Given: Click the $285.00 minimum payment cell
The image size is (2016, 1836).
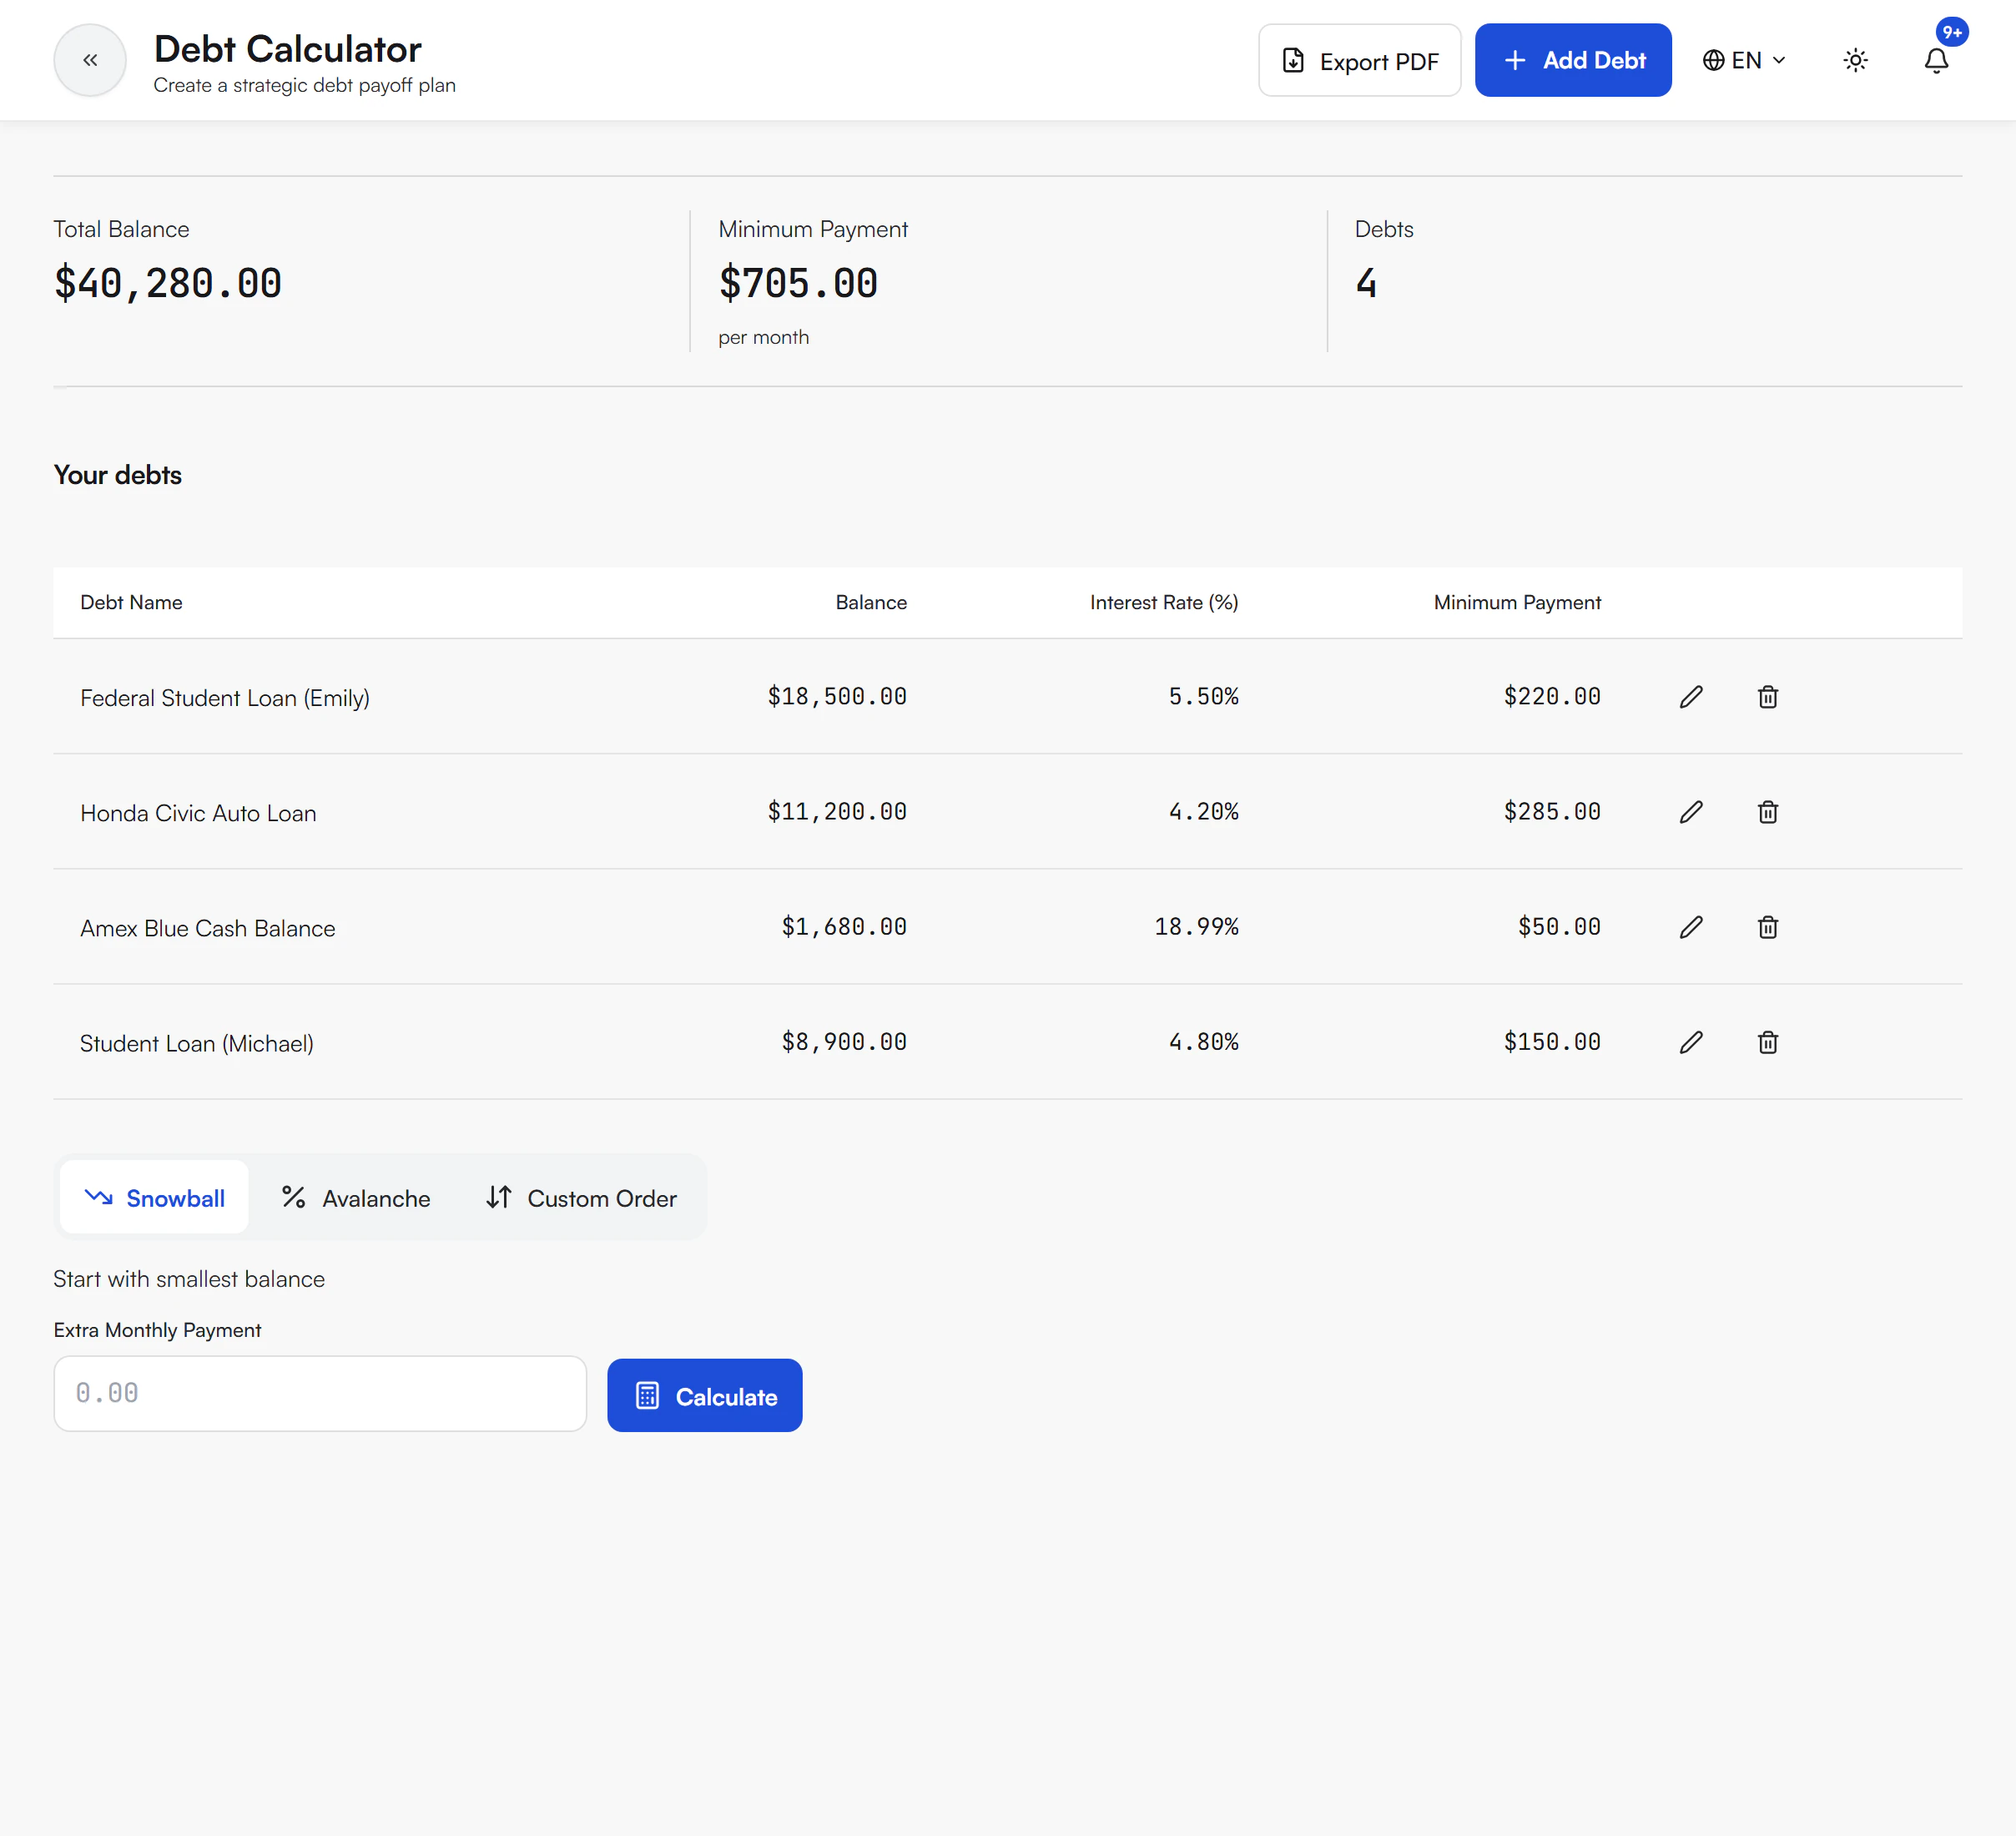Looking at the screenshot, I should tap(1552, 811).
